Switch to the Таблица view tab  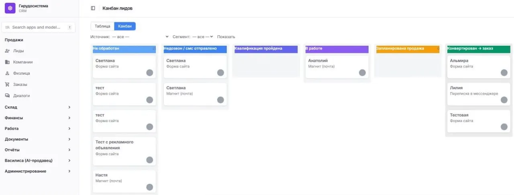point(102,26)
